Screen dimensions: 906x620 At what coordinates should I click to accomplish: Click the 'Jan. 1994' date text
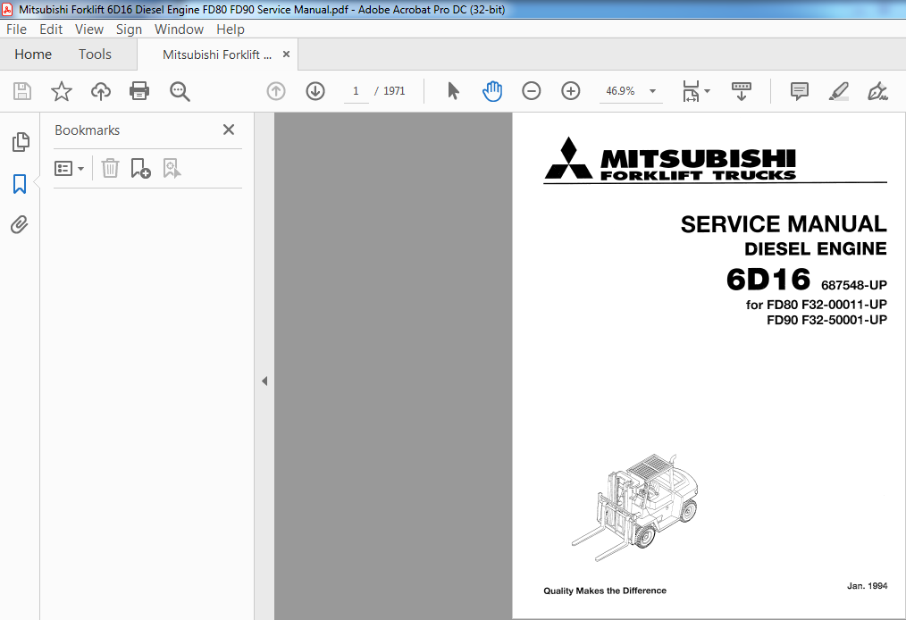pos(867,586)
